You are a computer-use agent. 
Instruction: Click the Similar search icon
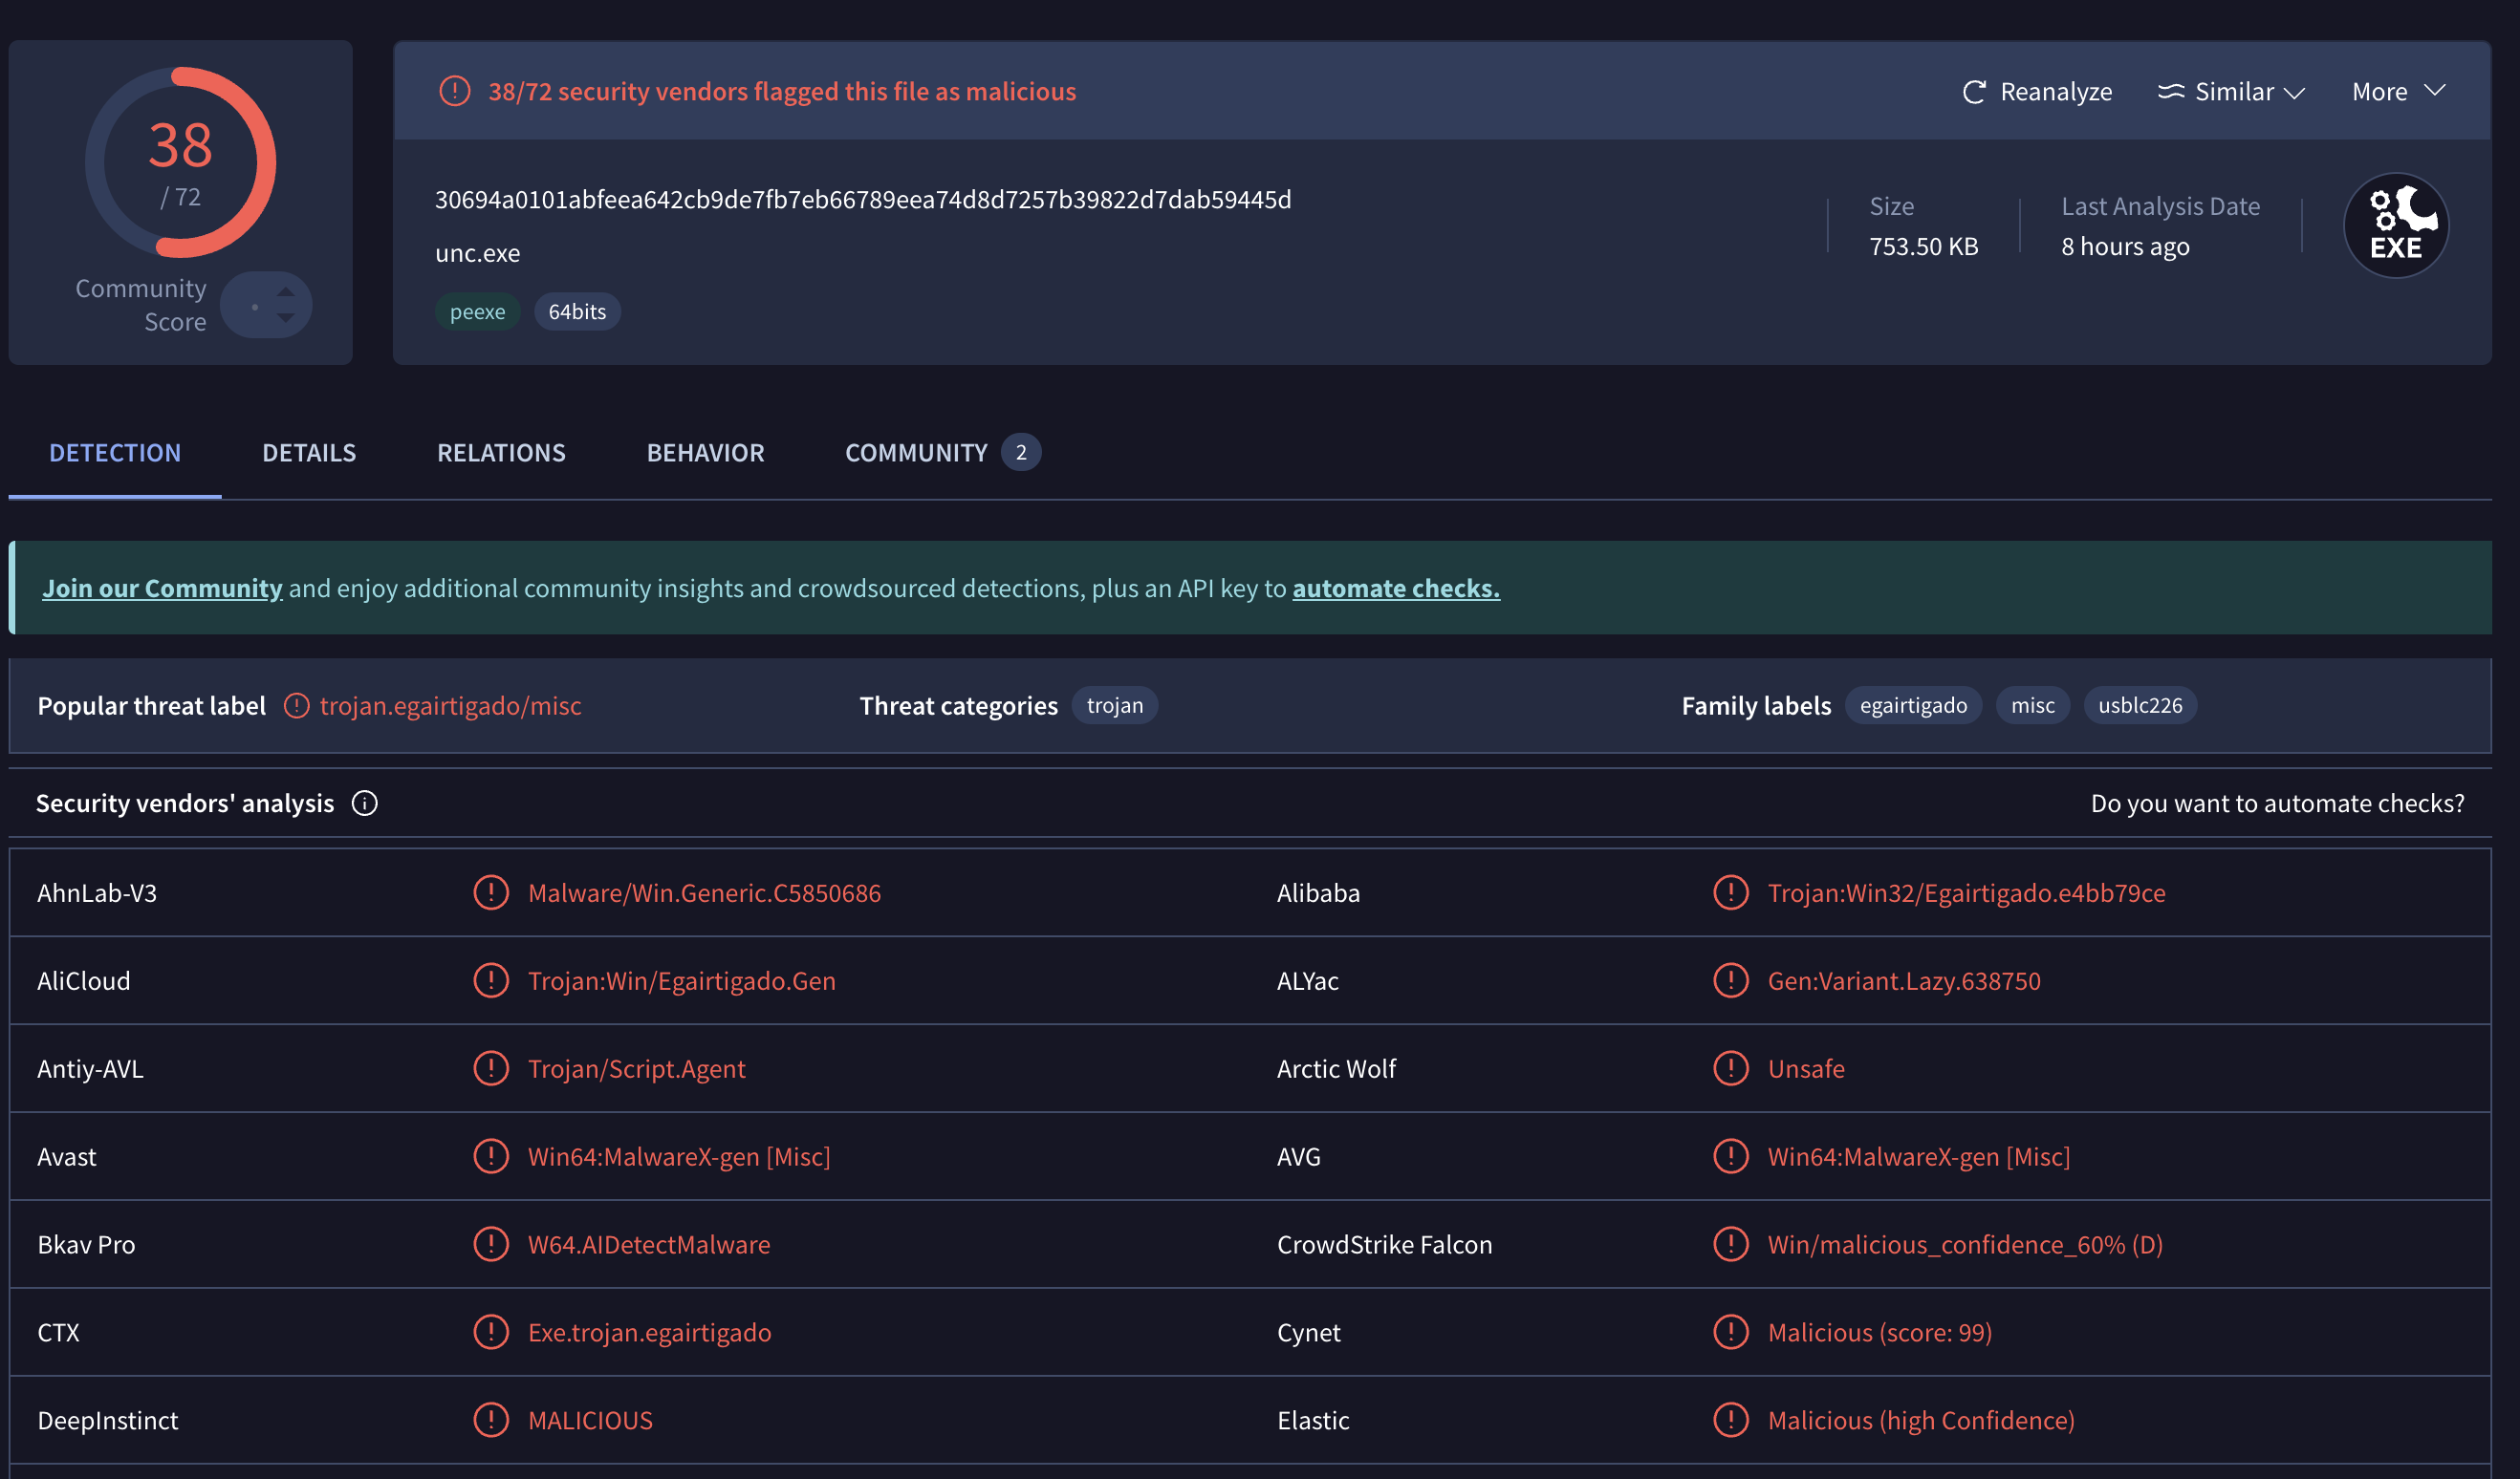pos(2170,92)
